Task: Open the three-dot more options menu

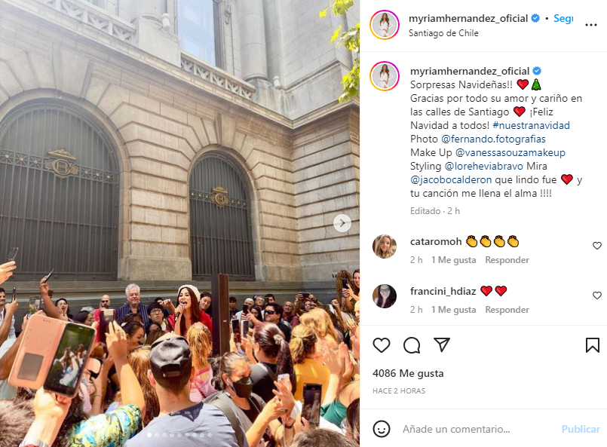Action: [x=591, y=25]
